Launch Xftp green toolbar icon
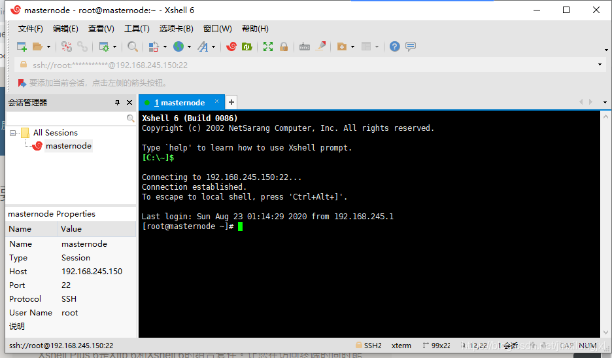 pyautogui.click(x=247, y=46)
